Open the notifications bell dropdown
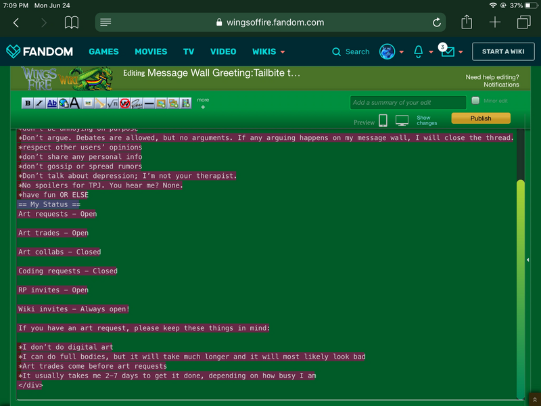Image resolution: width=541 pixels, height=406 pixels. pos(419,51)
